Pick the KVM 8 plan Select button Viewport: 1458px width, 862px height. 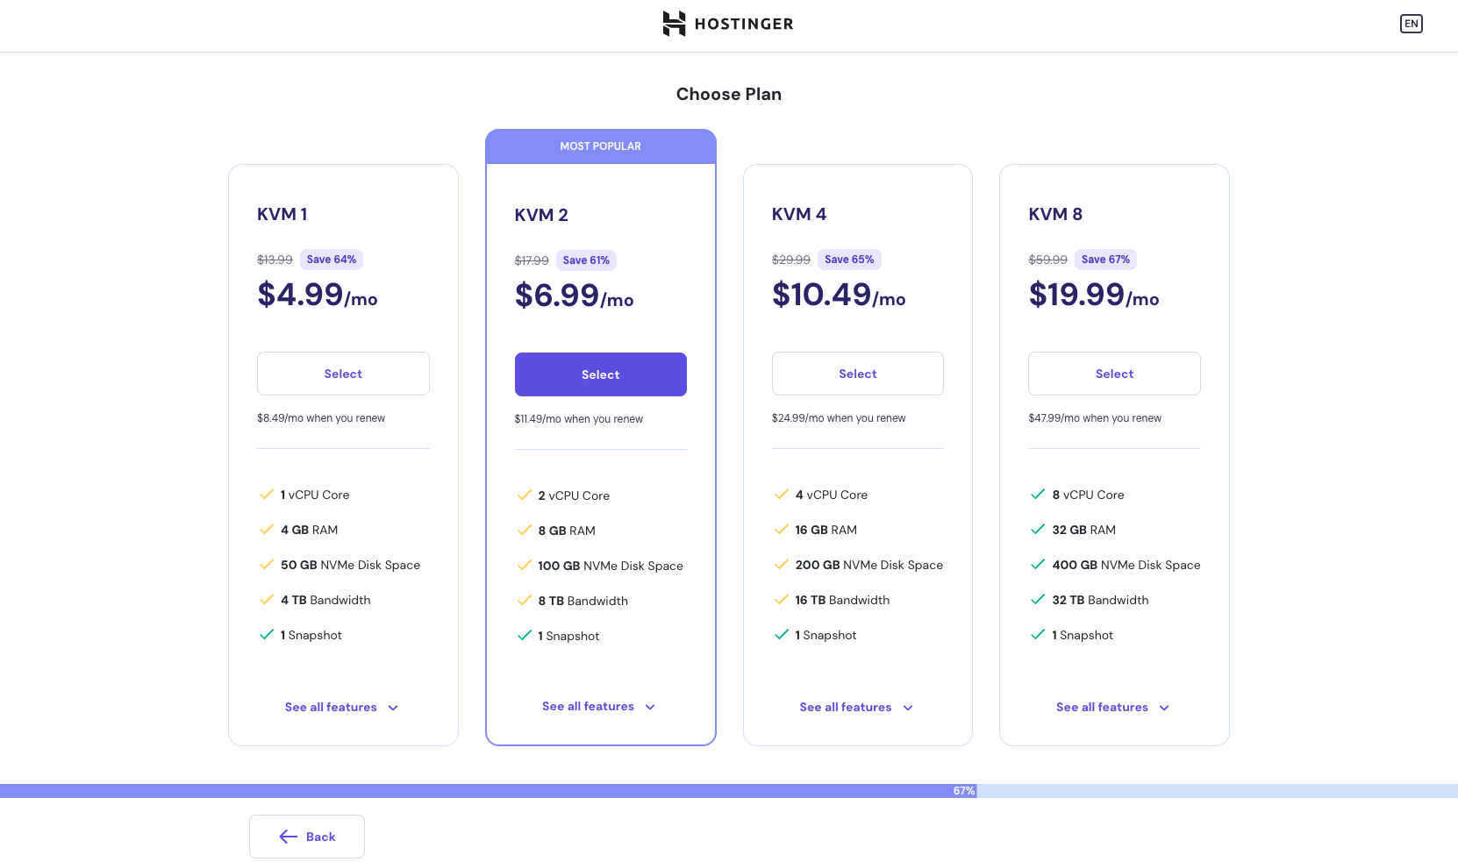click(x=1114, y=374)
